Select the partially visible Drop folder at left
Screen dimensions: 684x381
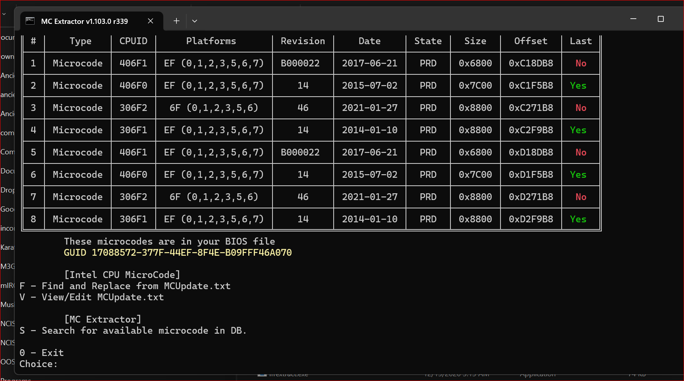pyautogui.click(x=7, y=190)
